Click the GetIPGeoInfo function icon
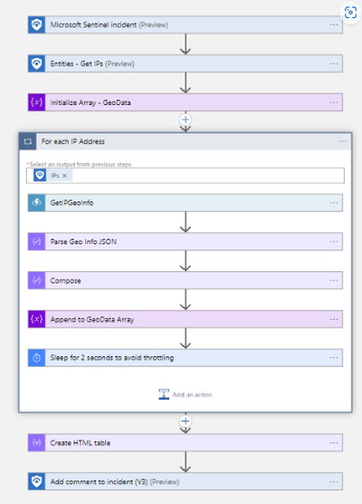This screenshot has width=362, height=504. [36, 202]
